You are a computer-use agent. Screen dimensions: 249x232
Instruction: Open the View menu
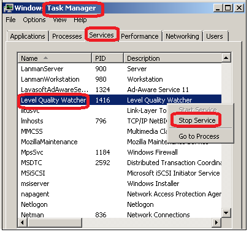(59, 20)
